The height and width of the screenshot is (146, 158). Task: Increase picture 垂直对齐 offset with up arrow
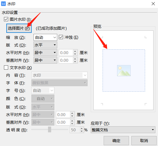point(75,59)
